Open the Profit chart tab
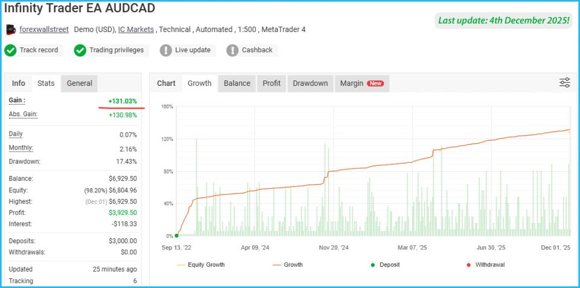This screenshot has height=288, width=580. (271, 83)
